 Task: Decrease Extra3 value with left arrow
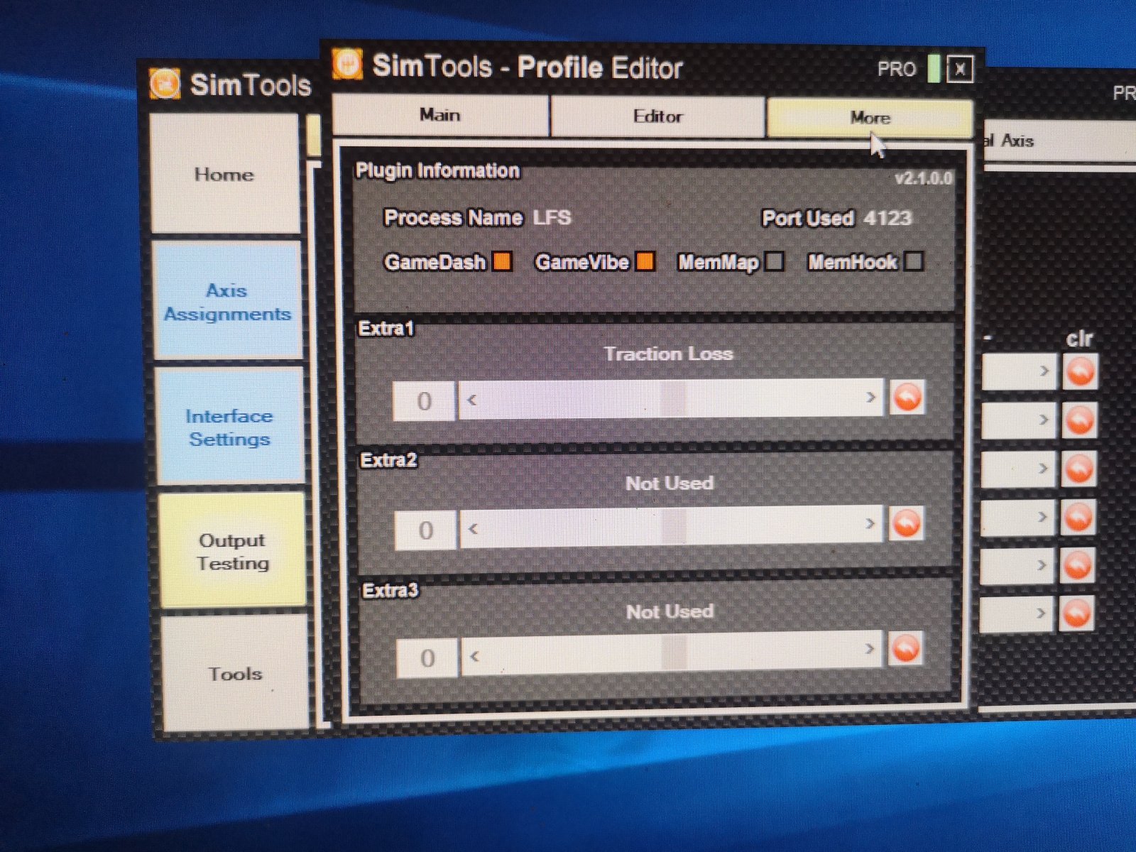click(x=475, y=656)
